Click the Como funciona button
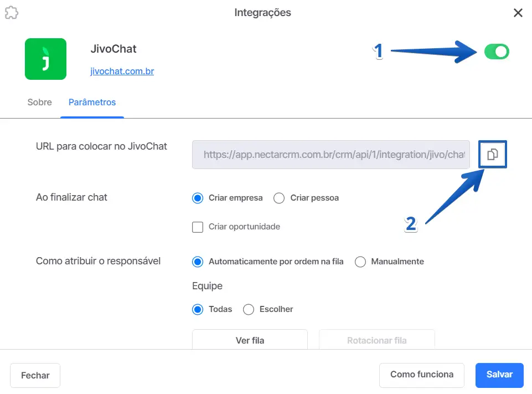Viewport: 532px width, 394px height. (x=421, y=375)
